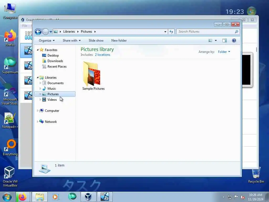This screenshot has width=269, height=202.
Task: Click Windows Media Player taskbar icon
Action: coord(55,197)
